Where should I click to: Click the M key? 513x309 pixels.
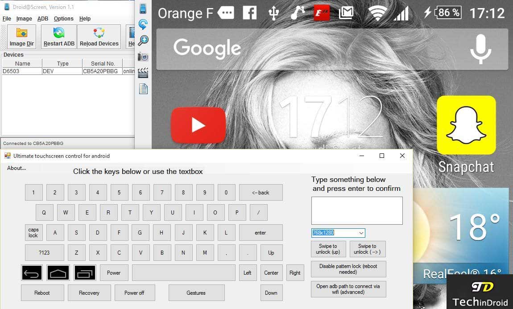tap(205, 253)
